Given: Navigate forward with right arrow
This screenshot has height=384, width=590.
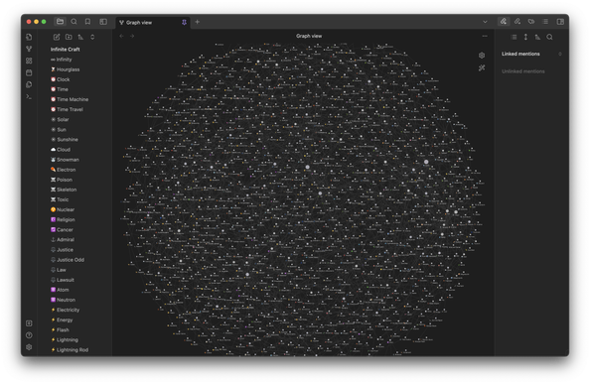Looking at the screenshot, I should 132,36.
